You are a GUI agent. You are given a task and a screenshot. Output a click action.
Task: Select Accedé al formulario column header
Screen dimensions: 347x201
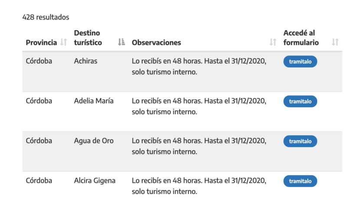(301, 38)
